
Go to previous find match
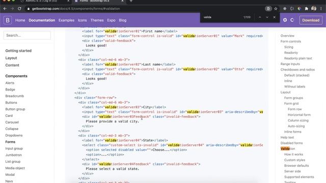(x=260, y=17)
